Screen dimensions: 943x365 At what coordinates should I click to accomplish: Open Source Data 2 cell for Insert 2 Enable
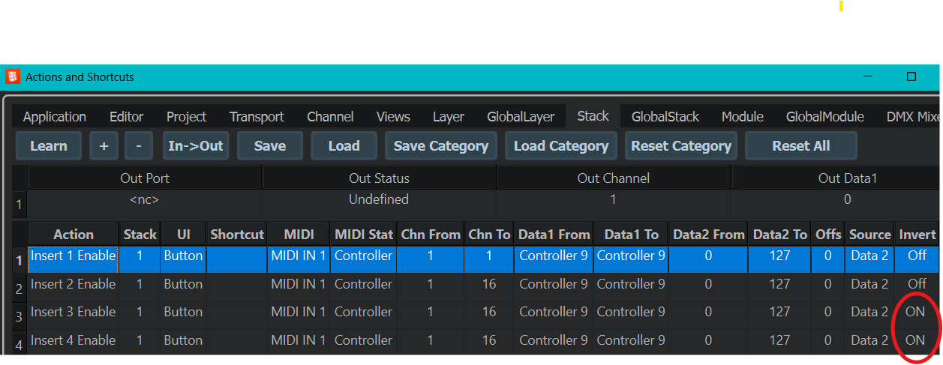tap(870, 285)
